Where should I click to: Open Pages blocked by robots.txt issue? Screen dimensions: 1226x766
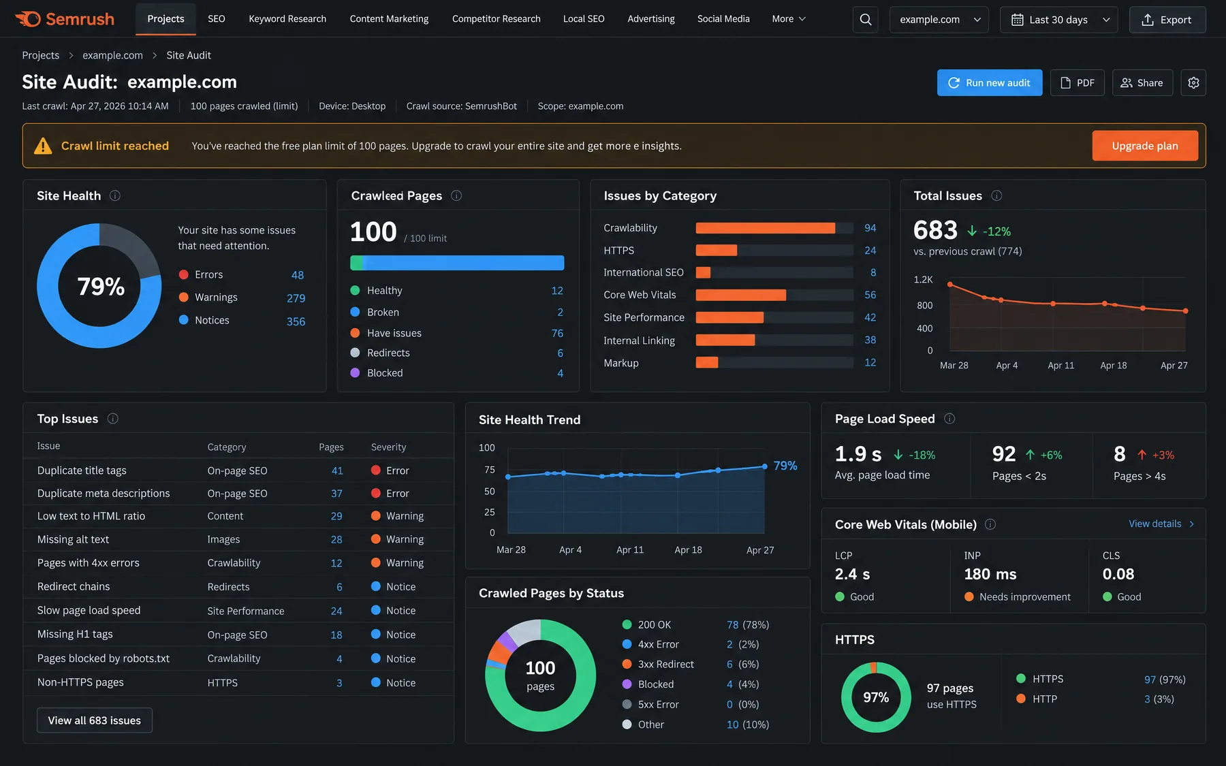click(238, 658)
